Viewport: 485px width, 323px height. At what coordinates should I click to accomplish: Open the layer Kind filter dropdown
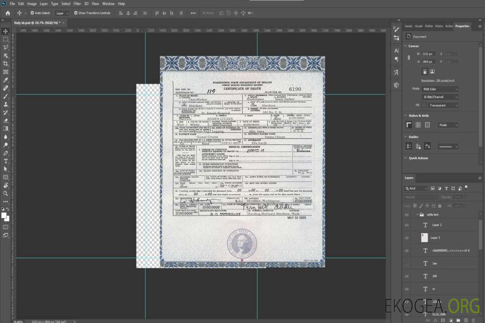coord(416,188)
